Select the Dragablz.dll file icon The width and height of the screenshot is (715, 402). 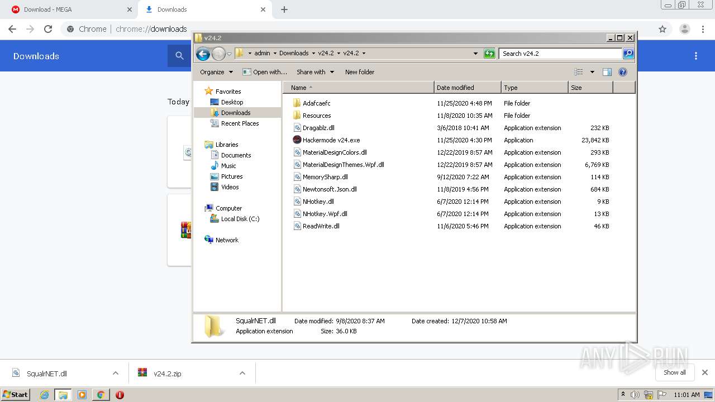[297, 128]
